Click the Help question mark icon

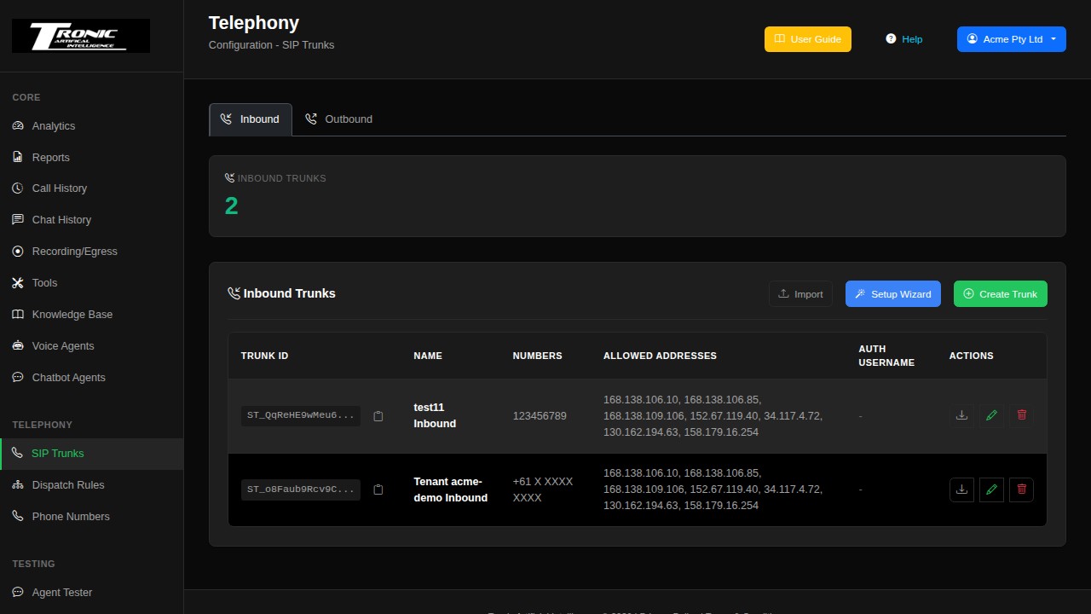tap(891, 39)
